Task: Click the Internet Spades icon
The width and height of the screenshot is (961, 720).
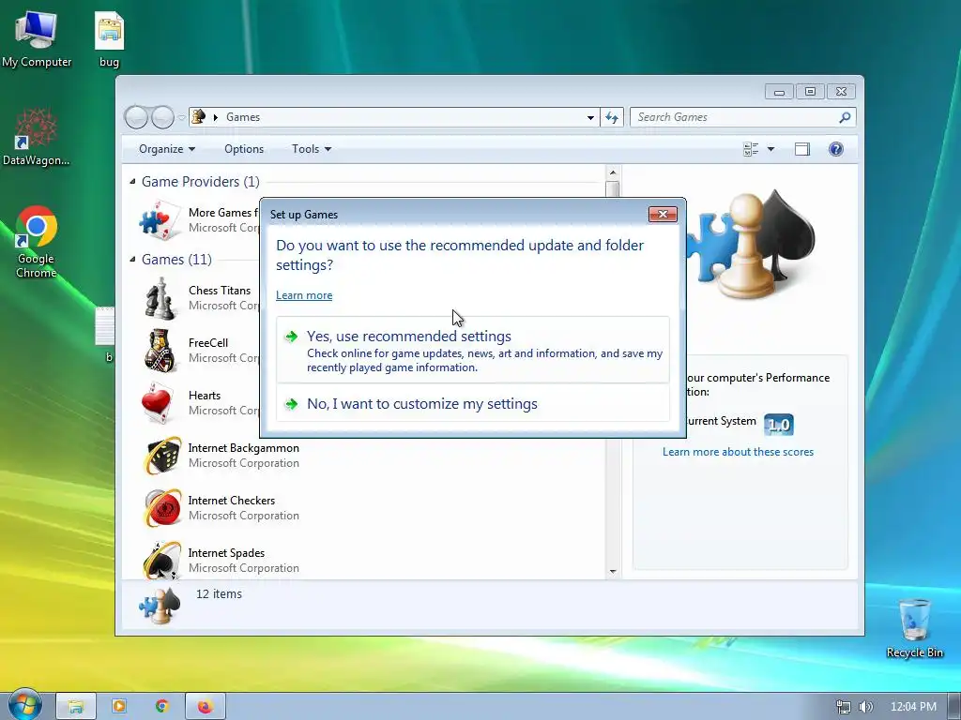Action: [x=162, y=560]
